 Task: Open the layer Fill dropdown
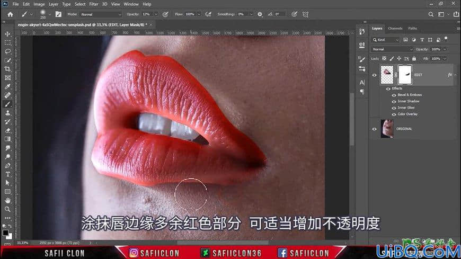coord(445,59)
